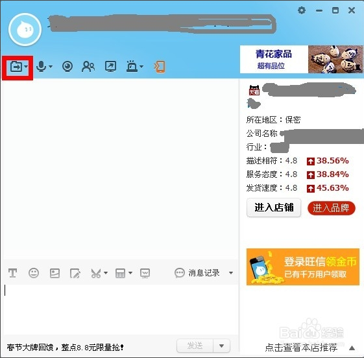
Task: Open the emoji smiley picker
Action: (x=34, y=273)
